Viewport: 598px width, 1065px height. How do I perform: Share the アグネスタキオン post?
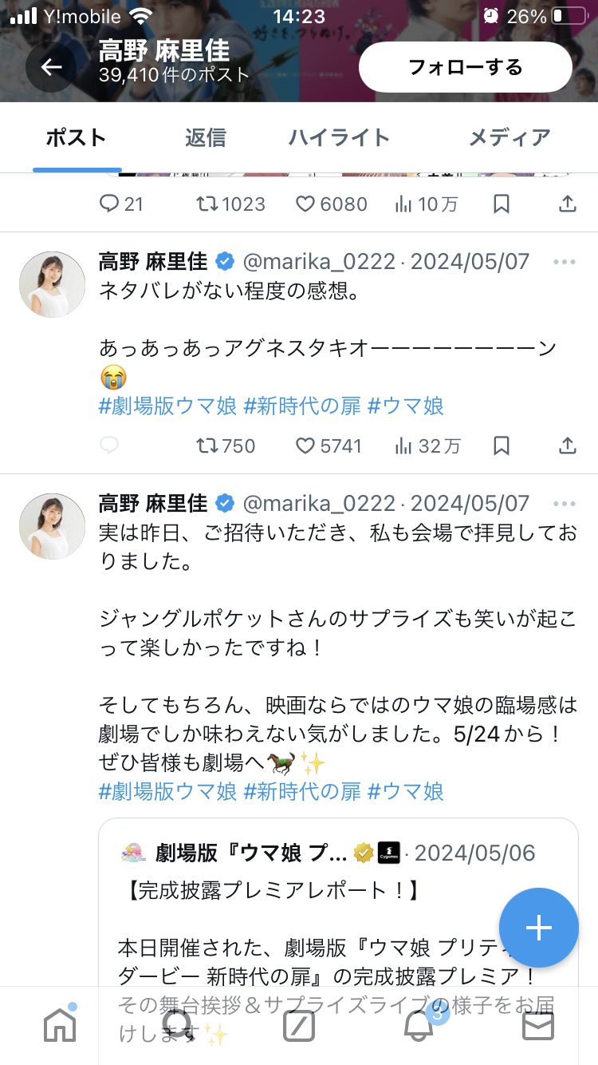tap(567, 445)
